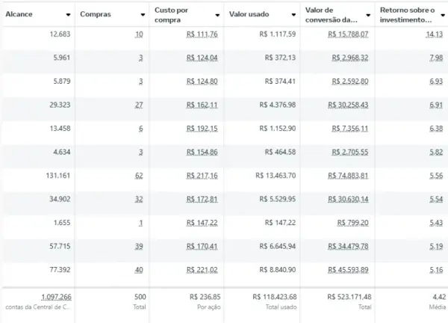Click conversion value R$ 2.592,80
This screenshot has width=448, height=323.
pos(350,81)
